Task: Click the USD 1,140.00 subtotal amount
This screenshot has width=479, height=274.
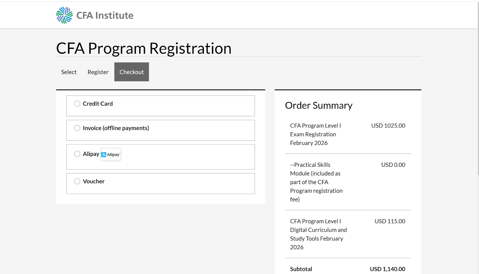Action: click(387, 269)
